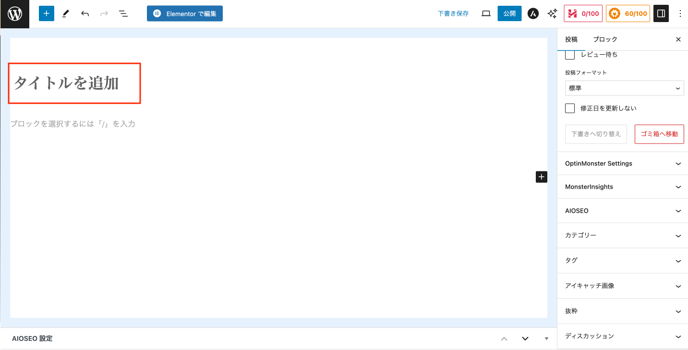Toggle the settings sidebar panel icon
Viewport: 688px width, 350px height.
(x=661, y=14)
